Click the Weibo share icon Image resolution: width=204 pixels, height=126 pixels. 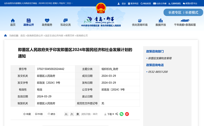127,114
